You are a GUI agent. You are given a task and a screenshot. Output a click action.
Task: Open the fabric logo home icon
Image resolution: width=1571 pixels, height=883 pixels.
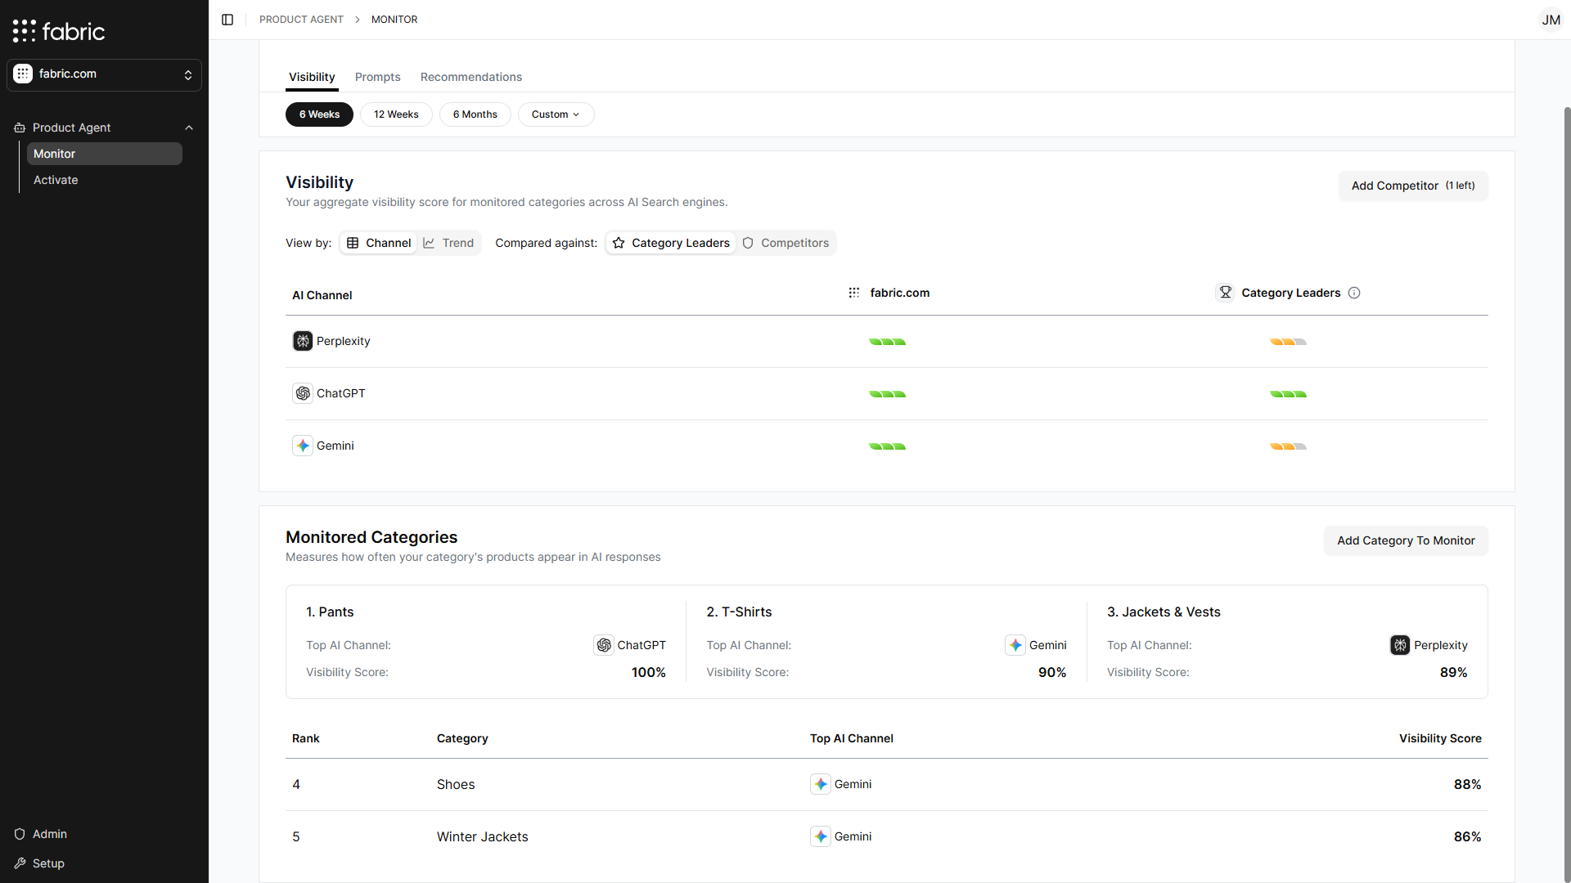click(24, 31)
